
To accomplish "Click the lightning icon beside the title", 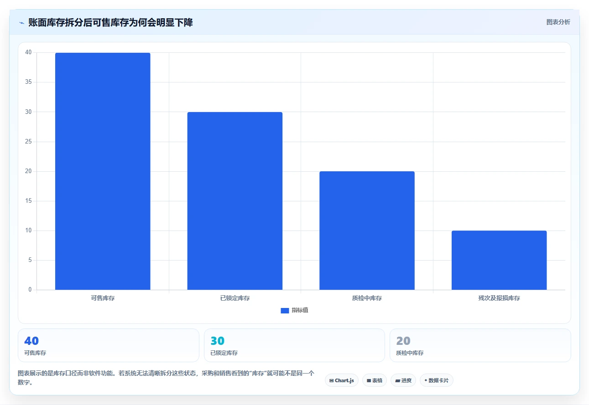I will pyautogui.click(x=21, y=22).
